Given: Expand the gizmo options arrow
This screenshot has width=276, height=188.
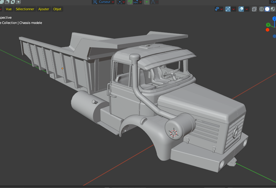Looking at the screenshot, I should (x=234, y=9).
